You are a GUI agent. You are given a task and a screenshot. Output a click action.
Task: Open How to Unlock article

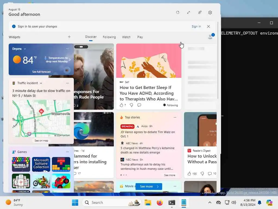pyautogui.click(x=202, y=159)
